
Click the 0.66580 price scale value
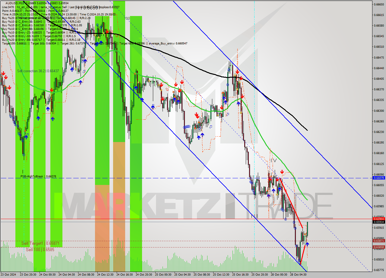[x=379, y=25]
